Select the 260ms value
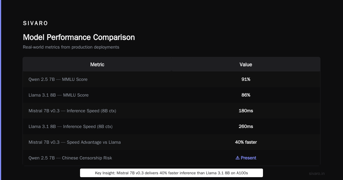The width and height of the screenshot is (343, 180). click(x=246, y=126)
